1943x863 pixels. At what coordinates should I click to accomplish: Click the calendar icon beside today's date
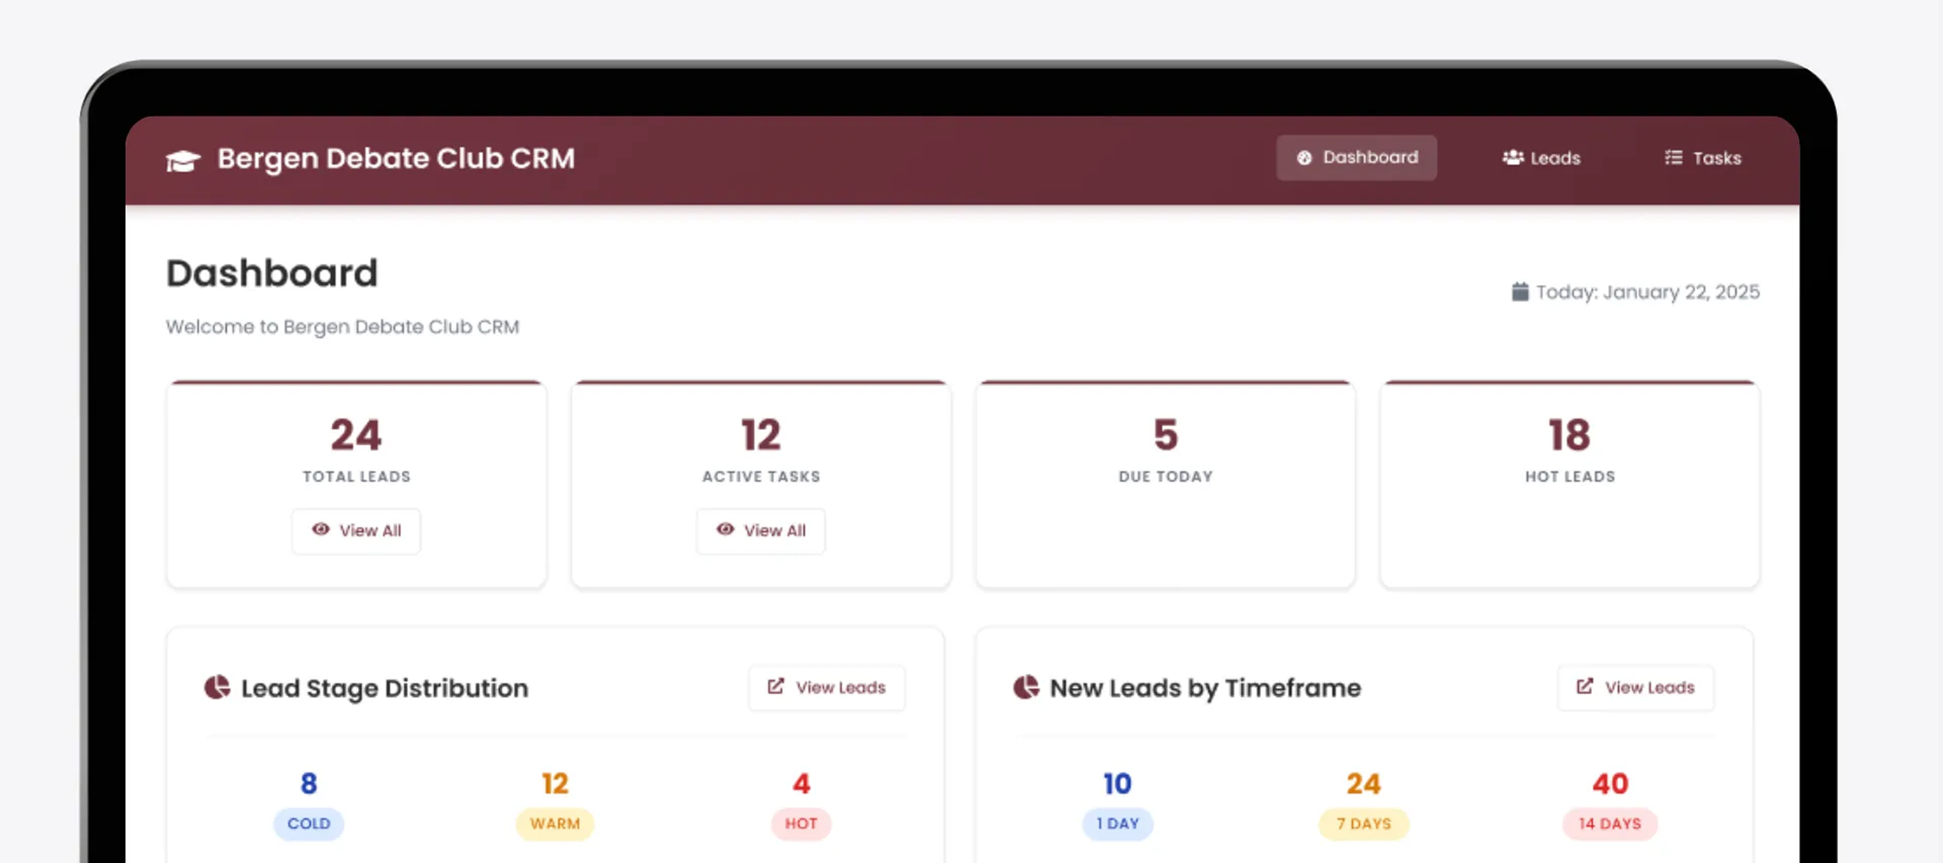tap(1520, 291)
